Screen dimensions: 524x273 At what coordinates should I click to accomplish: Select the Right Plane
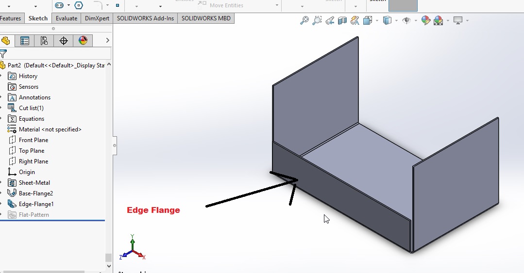34,161
